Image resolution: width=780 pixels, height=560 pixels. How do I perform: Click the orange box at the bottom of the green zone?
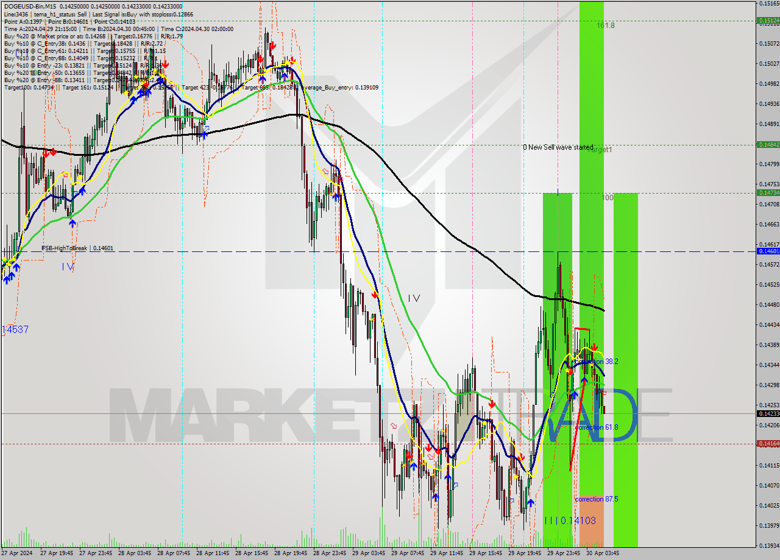591,520
